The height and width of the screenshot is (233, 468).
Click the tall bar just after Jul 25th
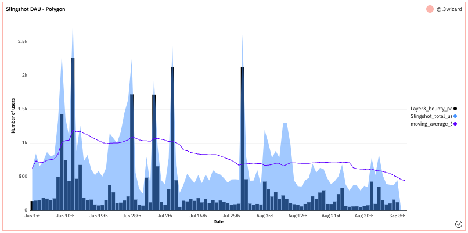[x=242, y=139]
